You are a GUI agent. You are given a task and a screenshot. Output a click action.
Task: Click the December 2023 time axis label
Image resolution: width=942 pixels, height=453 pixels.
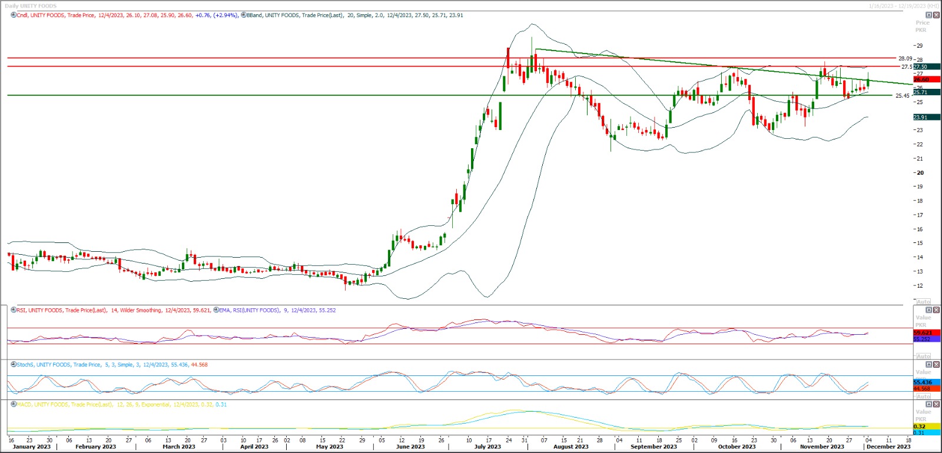(x=888, y=447)
